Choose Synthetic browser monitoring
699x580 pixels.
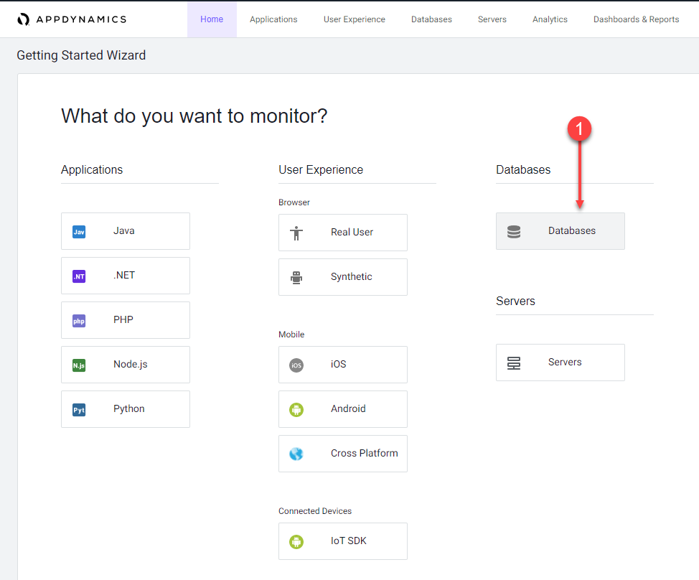pos(343,277)
